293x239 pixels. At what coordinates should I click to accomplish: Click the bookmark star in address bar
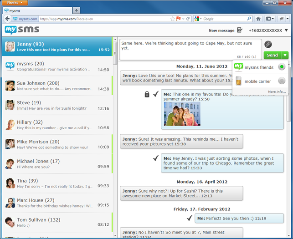click(x=173, y=19)
